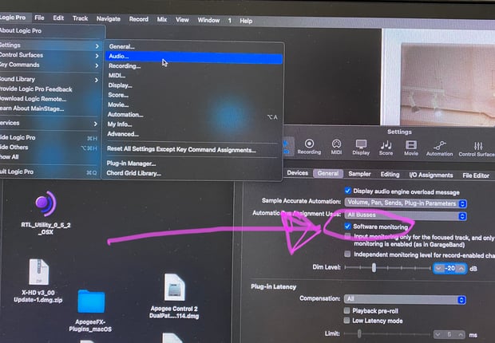Open the Mix menu
Viewport: 495px width, 343px height.
coord(161,20)
